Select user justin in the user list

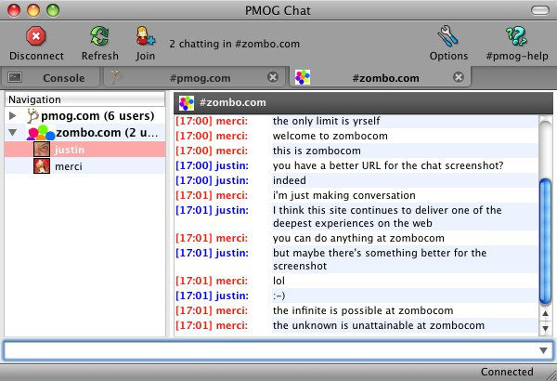pyautogui.click(x=84, y=150)
